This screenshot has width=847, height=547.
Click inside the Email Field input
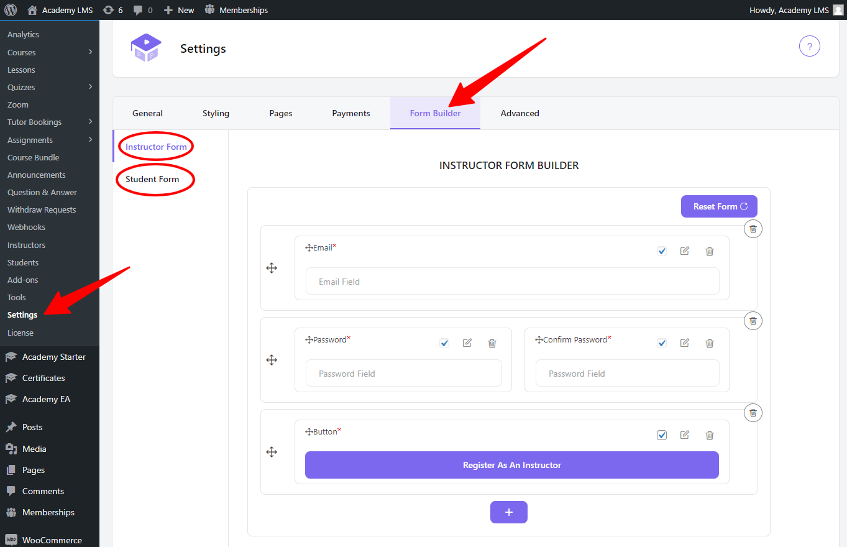[x=512, y=282]
